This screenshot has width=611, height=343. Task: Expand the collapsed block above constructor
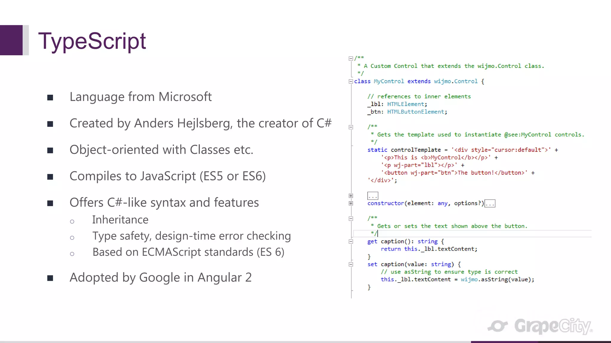(351, 196)
